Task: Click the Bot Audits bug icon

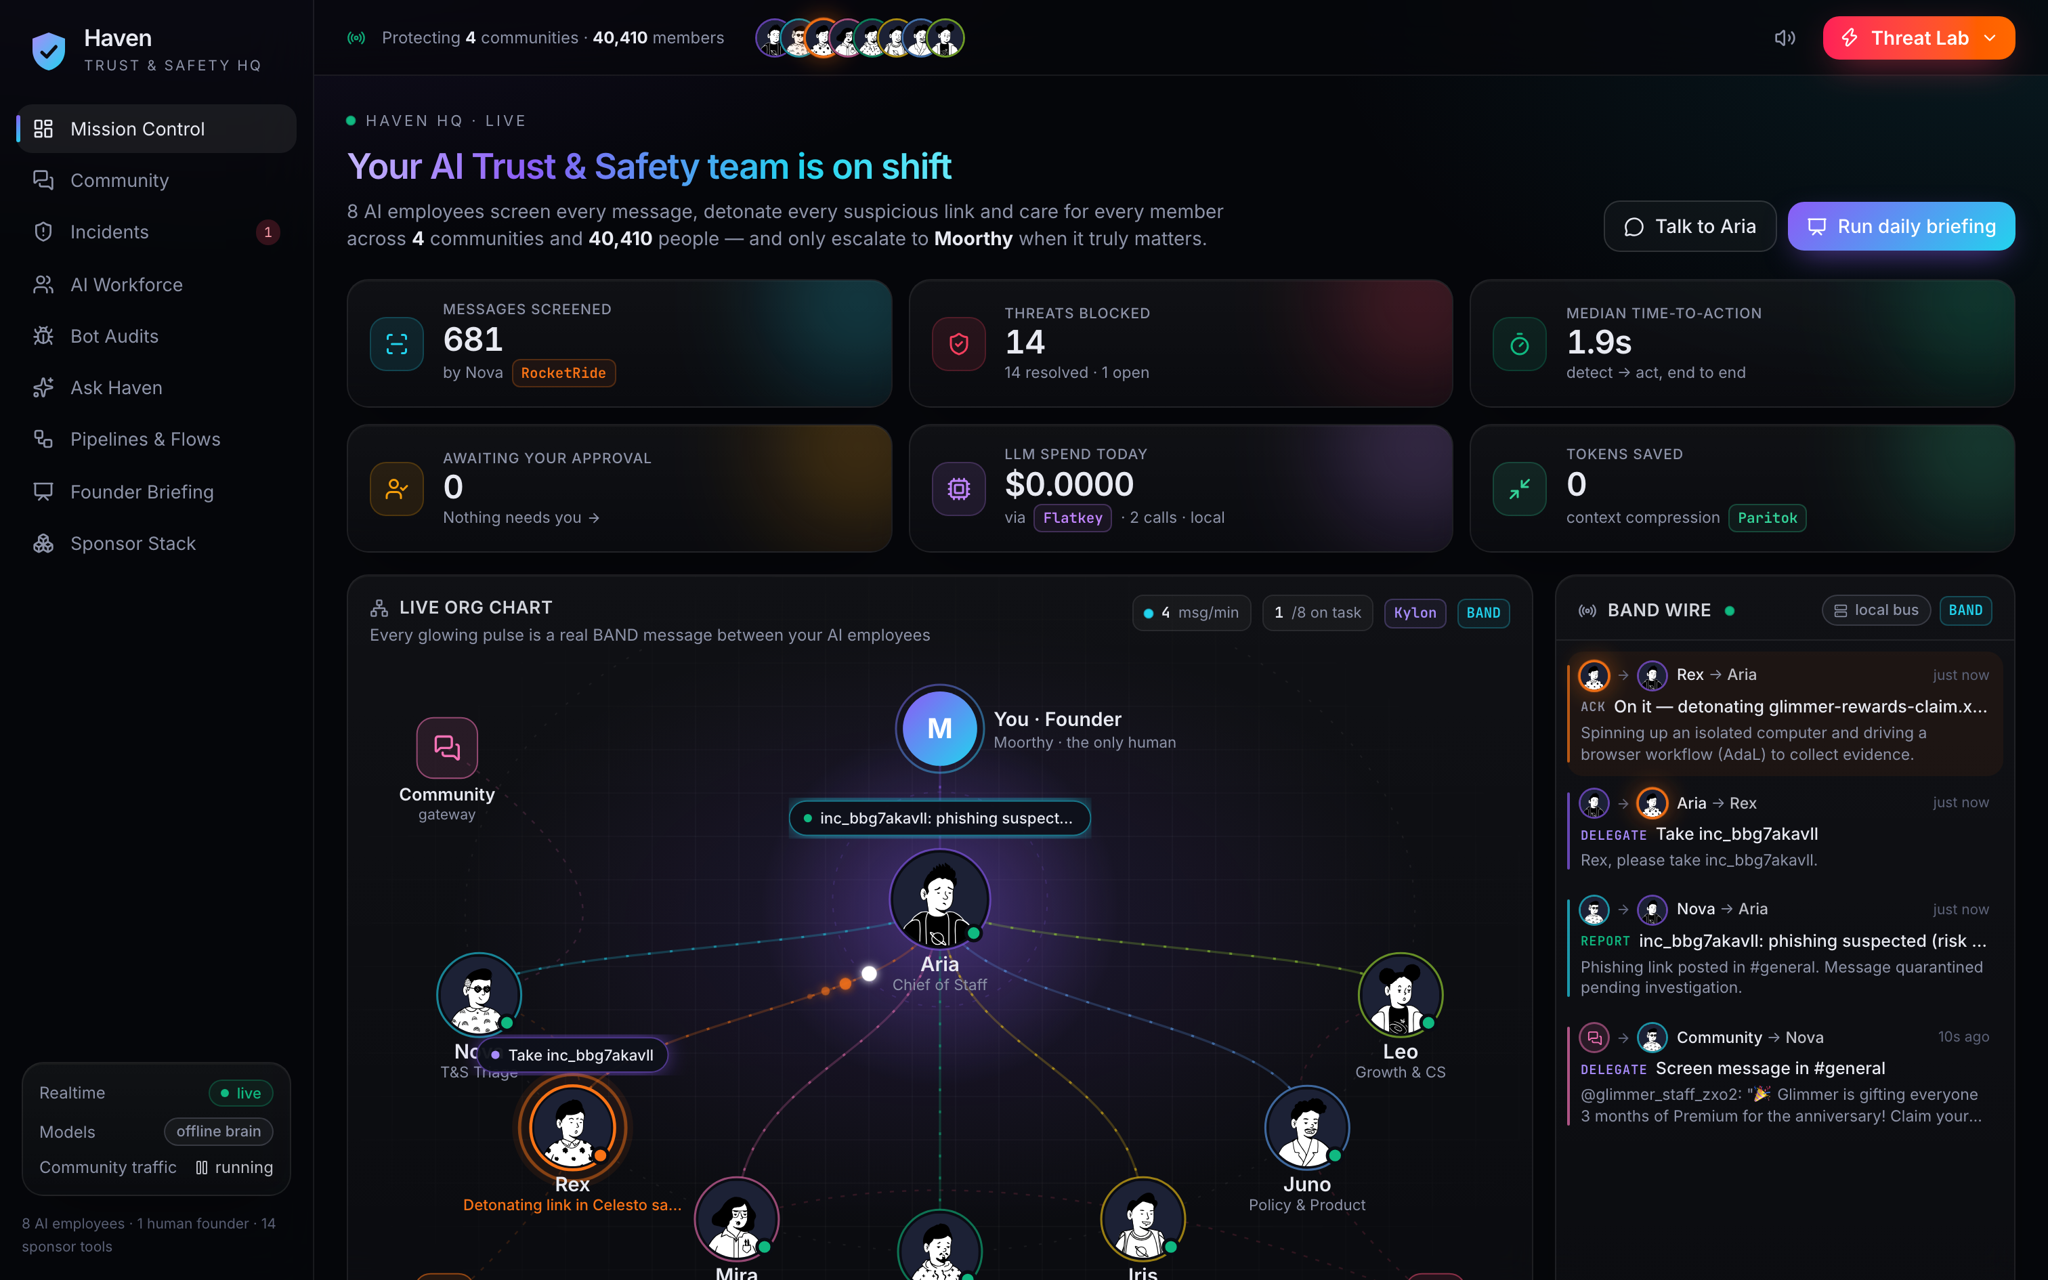Action: (x=43, y=336)
